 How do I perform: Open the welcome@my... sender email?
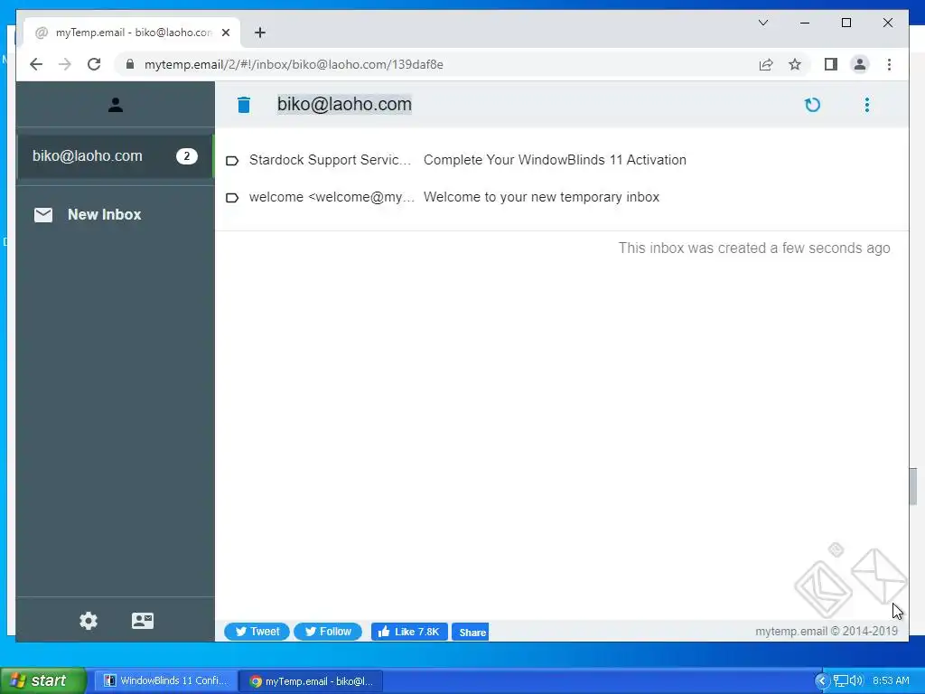332,197
